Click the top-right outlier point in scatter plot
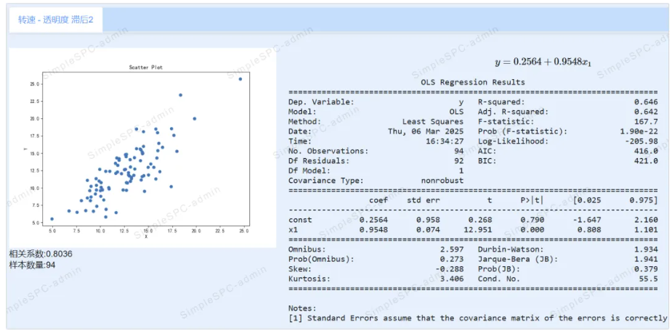The width and height of the screenshot is (672, 333). (x=240, y=79)
